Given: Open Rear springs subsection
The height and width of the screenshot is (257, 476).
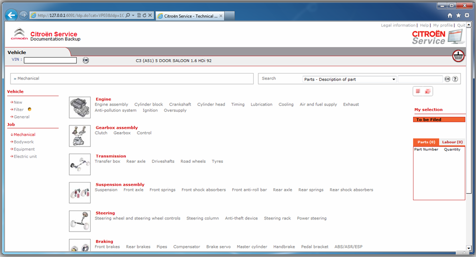Looking at the screenshot, I should pos(311,190).
